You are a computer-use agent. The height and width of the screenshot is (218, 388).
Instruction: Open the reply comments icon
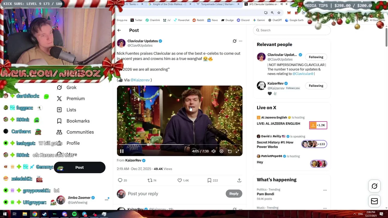pyautogui.click(x=120, y=180)
